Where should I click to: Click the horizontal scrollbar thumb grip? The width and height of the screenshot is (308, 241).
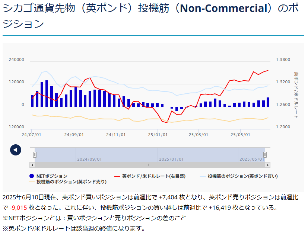pyautogui.click(x=150, y=165)
